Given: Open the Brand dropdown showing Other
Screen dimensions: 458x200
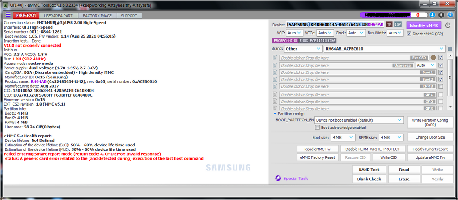Looking at the screenshot, I should point(303,49).
